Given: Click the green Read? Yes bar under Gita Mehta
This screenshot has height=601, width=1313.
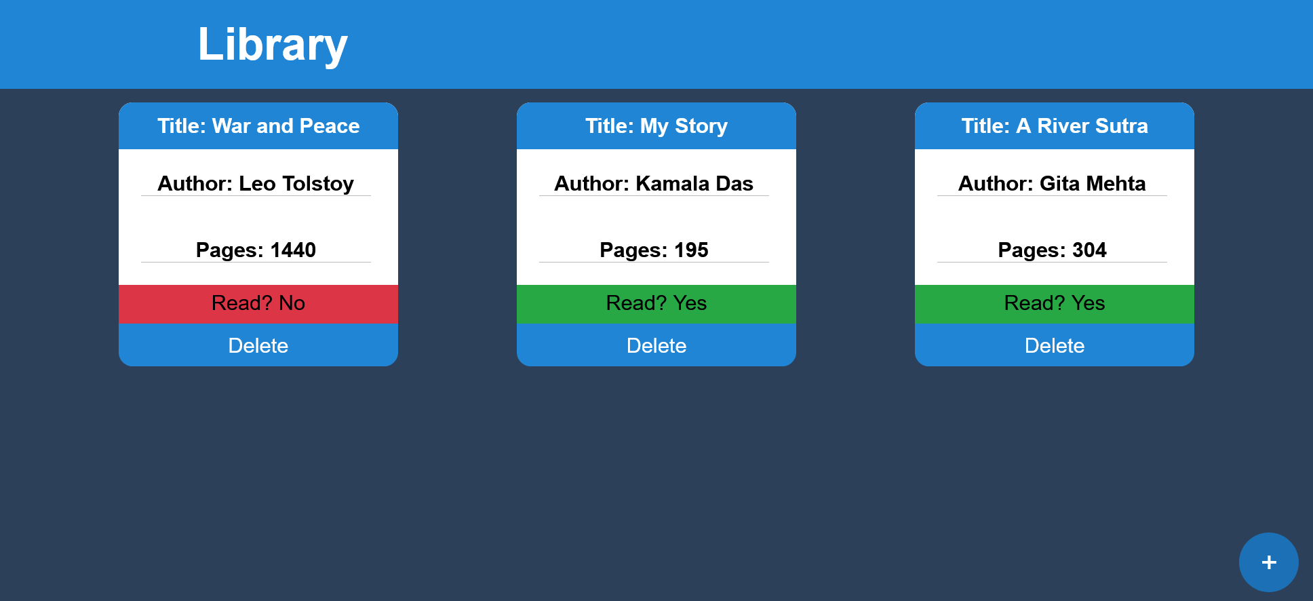Looking at the screenshot, I should [1055, 304].
